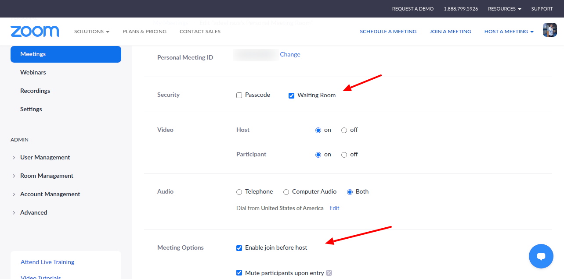Set Host video to on

[318, 130]
